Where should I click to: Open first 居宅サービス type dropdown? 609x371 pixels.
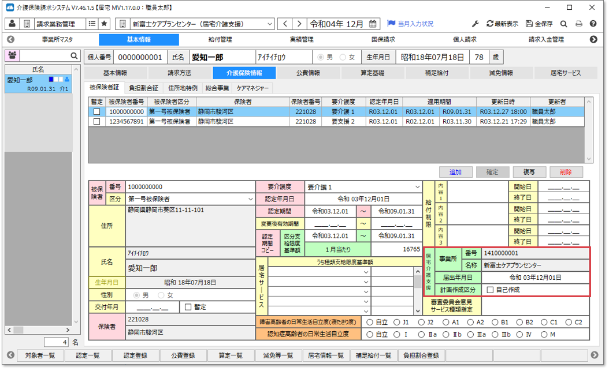(x=366, y=272)
